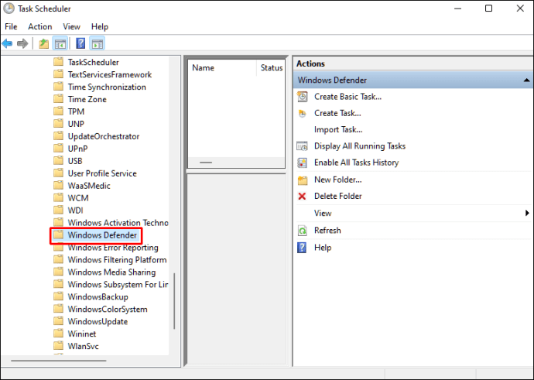Select the Windows Defender folder in tree
This screenshot has height=380, width=534.
click(x=101, y=235)
